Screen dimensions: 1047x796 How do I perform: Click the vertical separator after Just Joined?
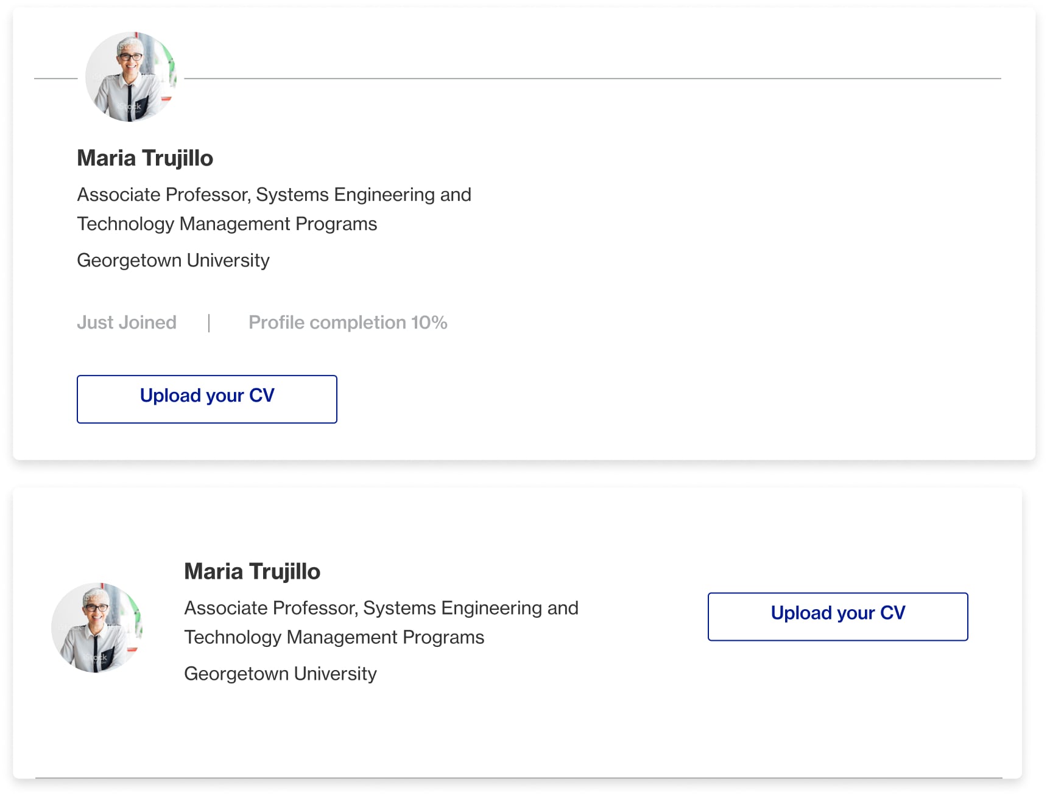[209, 323]
